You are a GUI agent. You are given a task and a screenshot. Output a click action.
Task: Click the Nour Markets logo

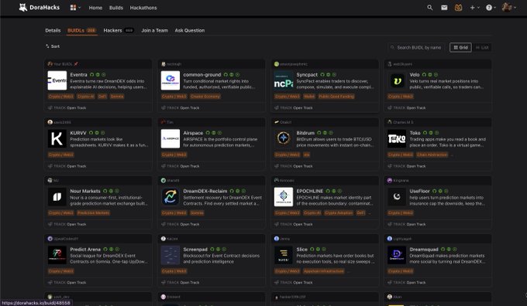pos(57,197)
